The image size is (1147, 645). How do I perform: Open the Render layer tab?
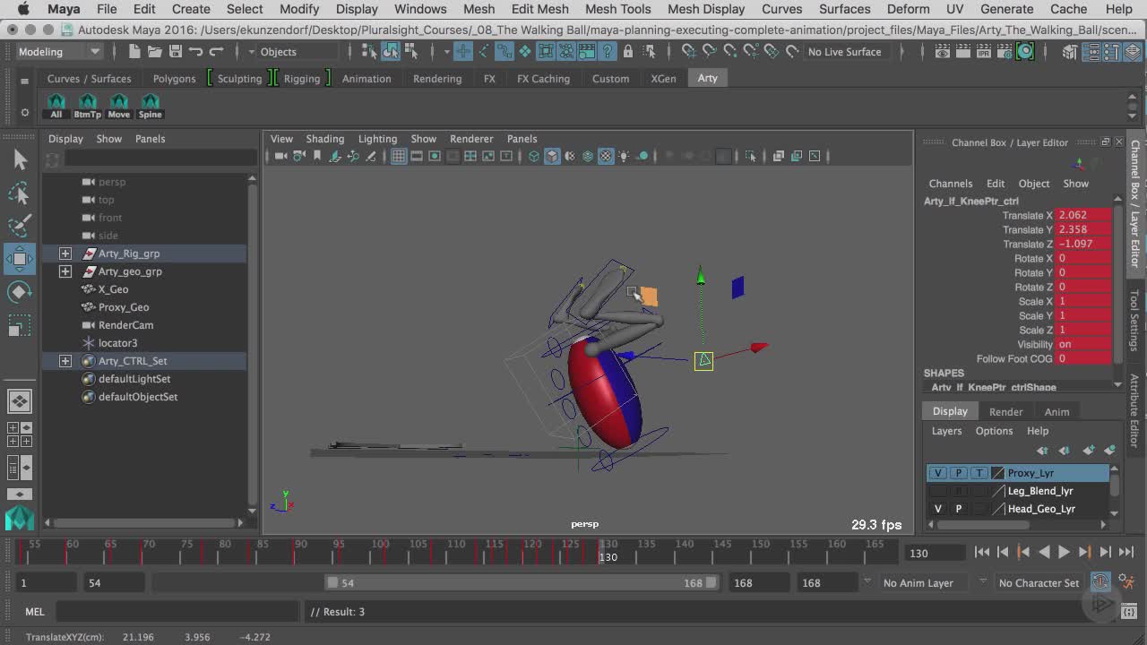pyautogui.click(x=1005, y=412)
